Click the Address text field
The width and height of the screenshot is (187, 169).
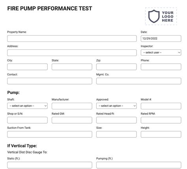72,53
